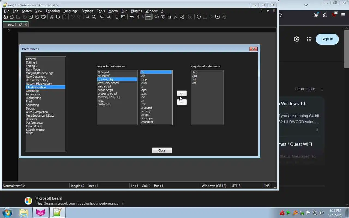This screenshot has height=218, width=349.
Task: Toggle the highlighted indent guide icon
Action: [x=148, y=17]
